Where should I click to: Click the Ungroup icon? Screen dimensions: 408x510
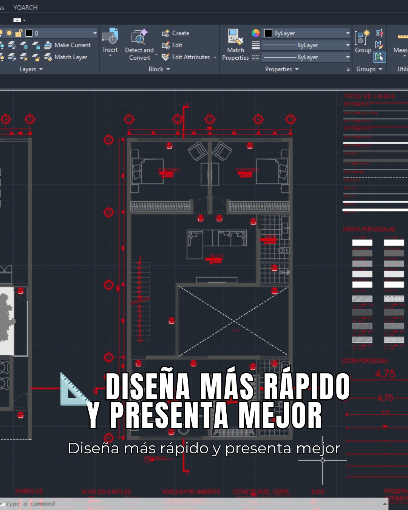[379, 33]
